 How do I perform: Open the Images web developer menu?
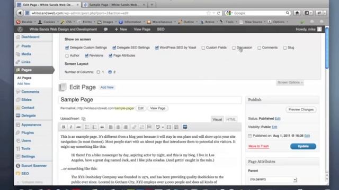[x=107, y=22]
